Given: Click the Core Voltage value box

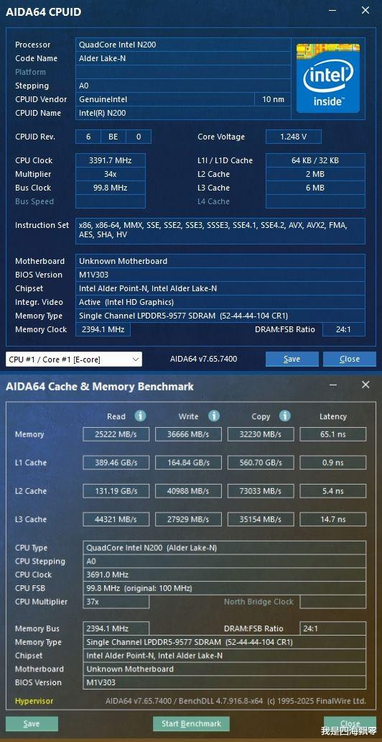Looking at the screenshot, I should (294, 137).
